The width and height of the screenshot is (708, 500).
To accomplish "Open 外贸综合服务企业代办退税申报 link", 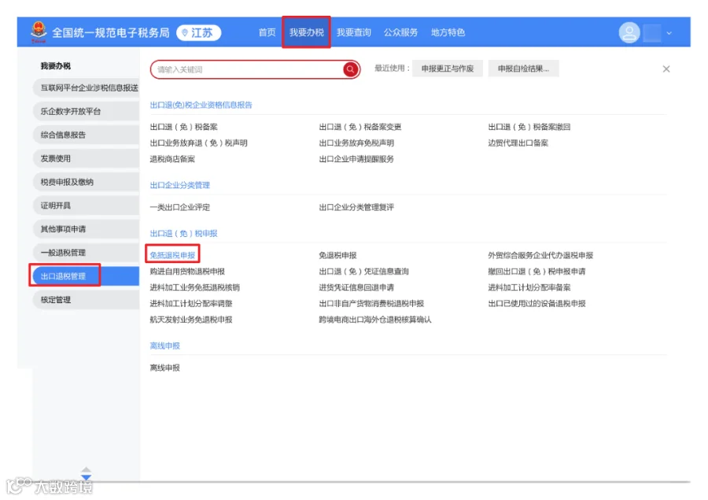I will tap(540, 255).
